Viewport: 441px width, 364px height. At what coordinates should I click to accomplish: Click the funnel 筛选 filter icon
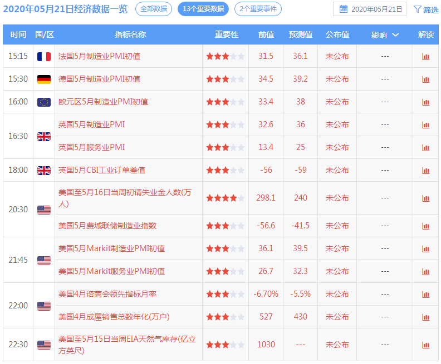click(418, 9)
